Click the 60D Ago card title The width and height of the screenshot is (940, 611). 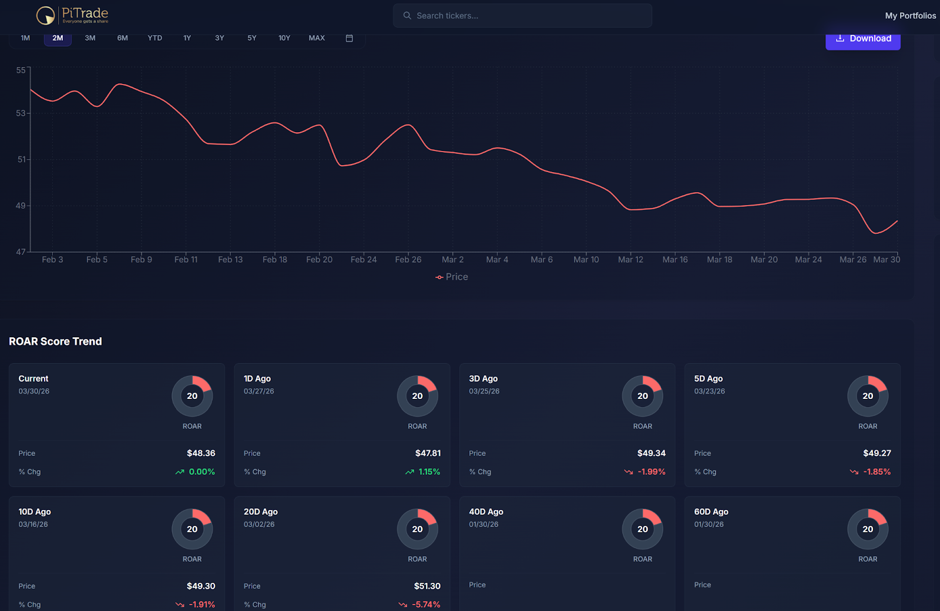[711, 512]
